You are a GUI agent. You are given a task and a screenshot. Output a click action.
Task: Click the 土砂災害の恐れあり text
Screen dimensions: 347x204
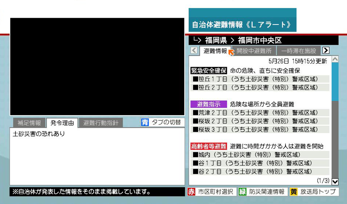[39, 134]
